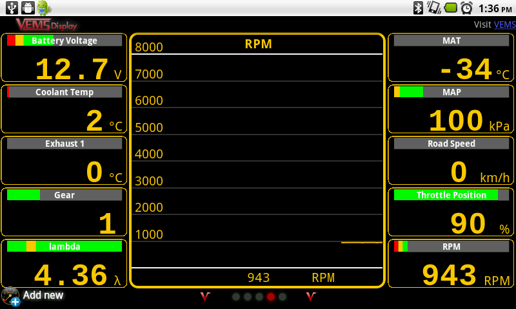Select the active red page dot
The width and height of the screenshot is (516, 309).
point(271,297)
